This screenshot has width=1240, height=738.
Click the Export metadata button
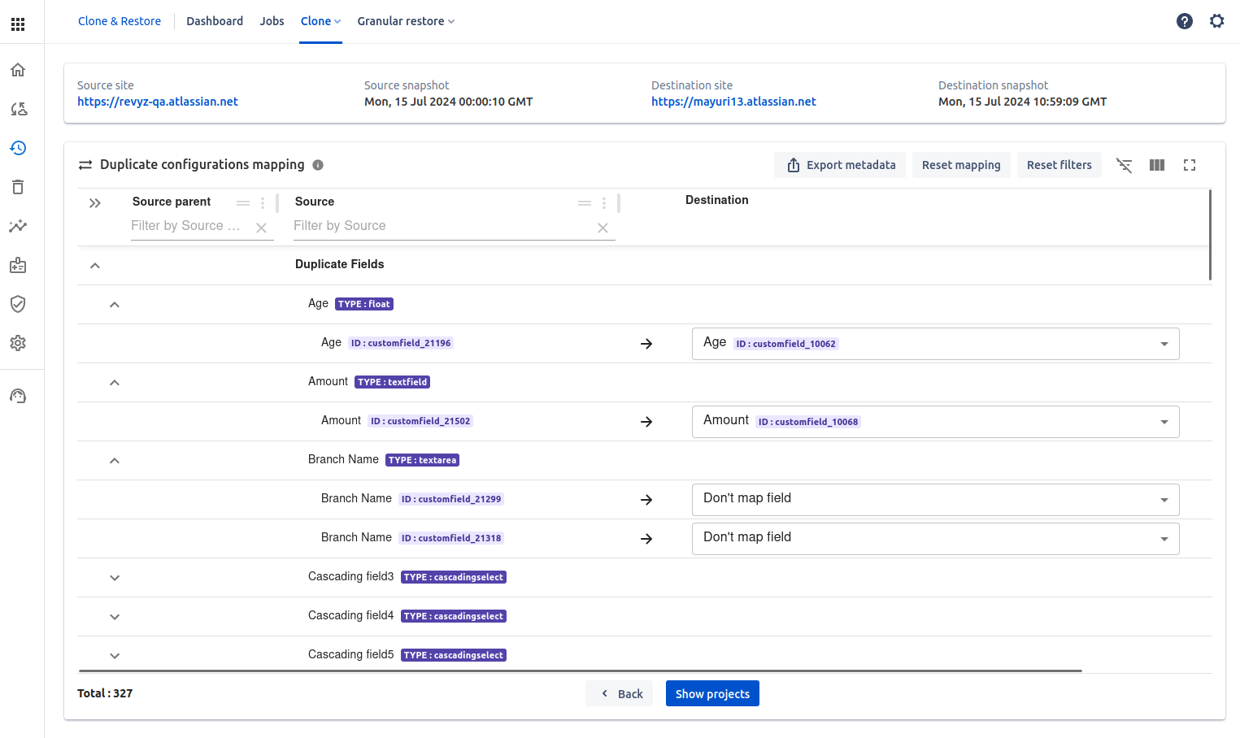842,165
